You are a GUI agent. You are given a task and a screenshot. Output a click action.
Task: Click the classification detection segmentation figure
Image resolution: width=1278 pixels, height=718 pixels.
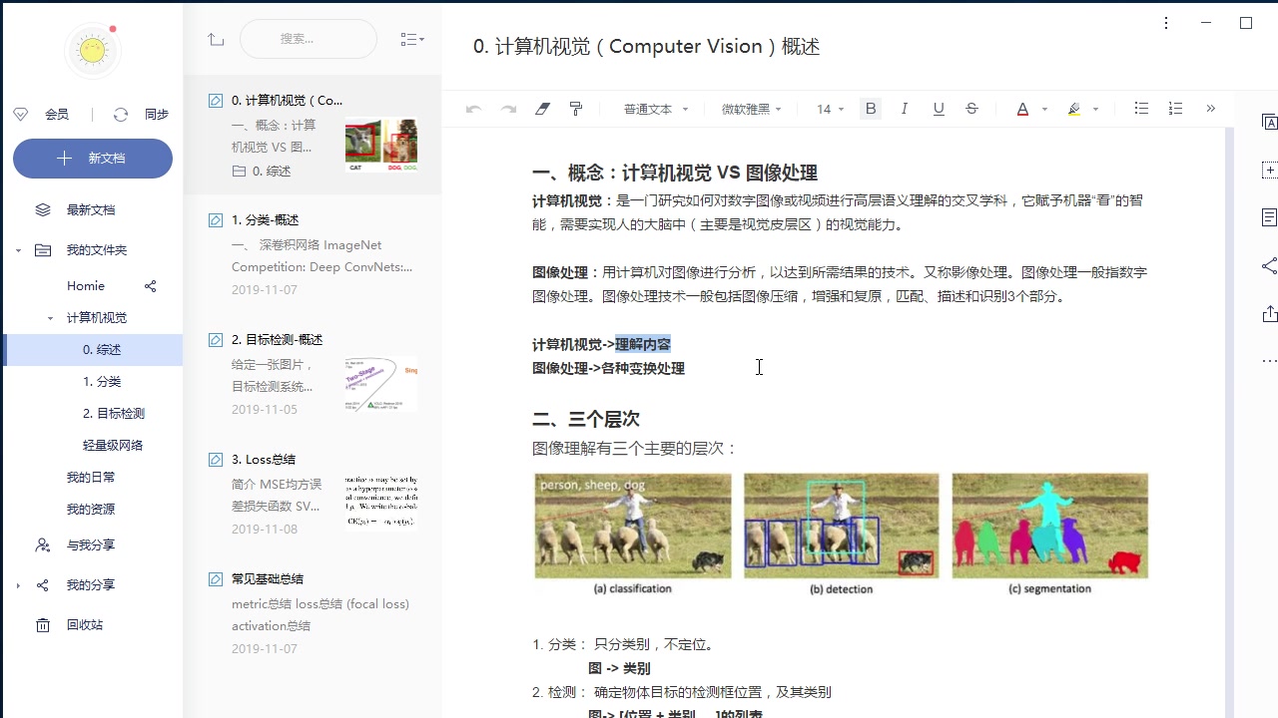tap(841, 535)
